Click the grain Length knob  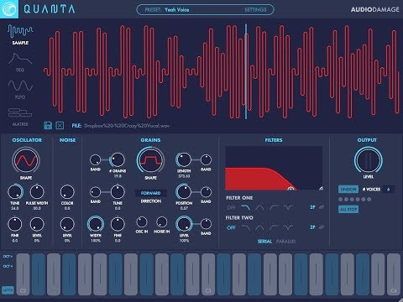184,160
